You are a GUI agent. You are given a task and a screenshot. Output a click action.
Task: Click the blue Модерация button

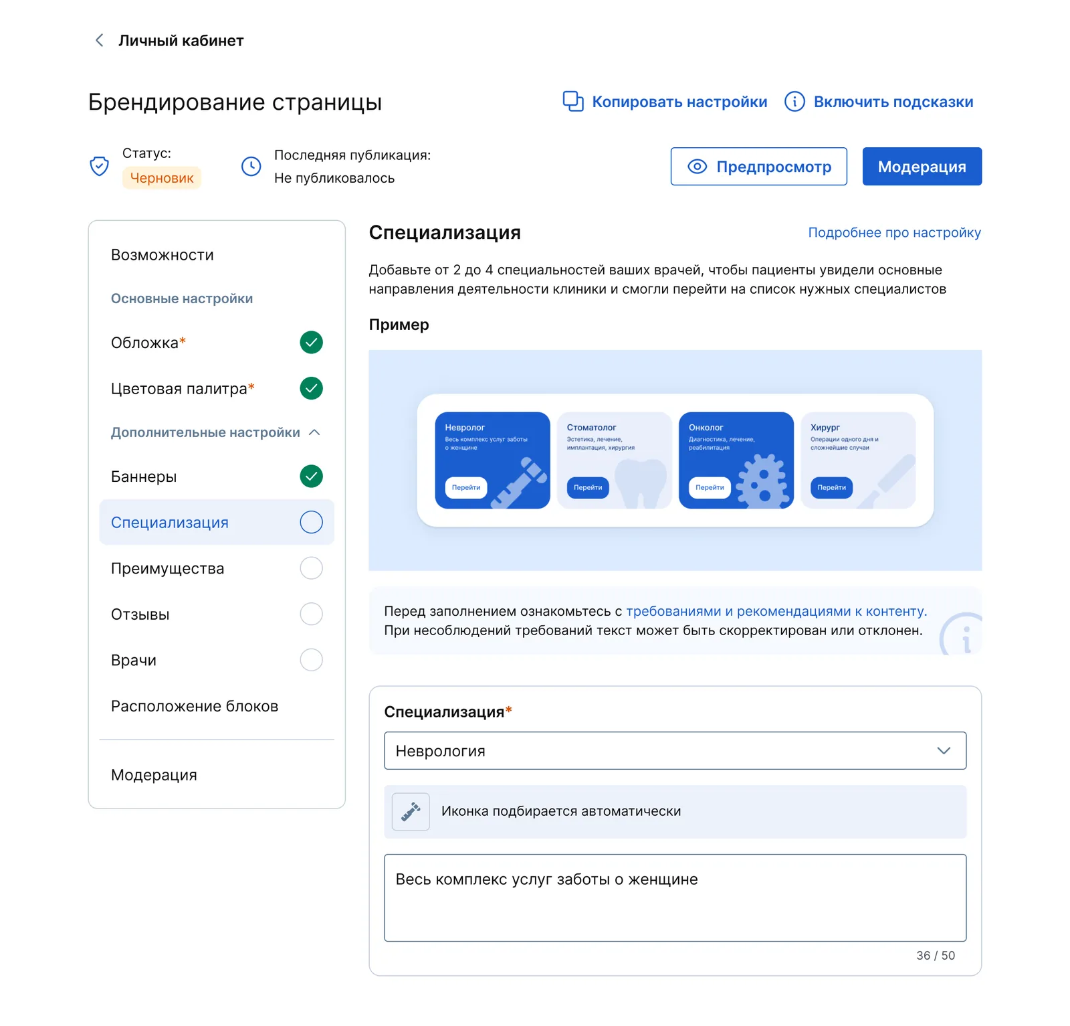922,166
